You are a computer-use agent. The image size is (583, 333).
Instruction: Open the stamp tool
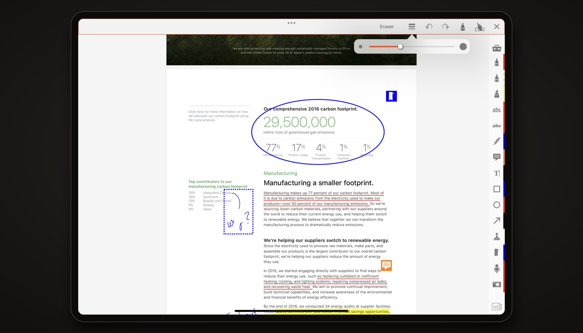pos(497,237)
